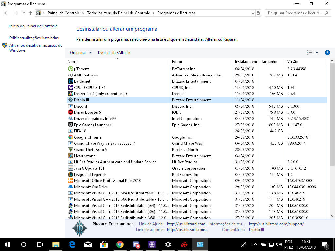Screen dimensions: 335x251
Task: Click the CPUID CPU-Z icon
Action: pos(71,87)
